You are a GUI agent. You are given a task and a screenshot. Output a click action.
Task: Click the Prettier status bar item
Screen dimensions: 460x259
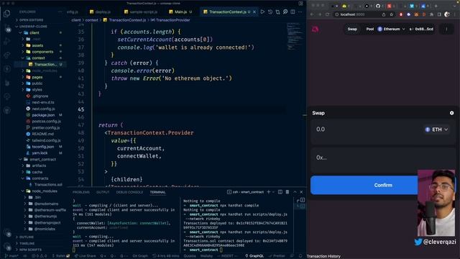(277, 256)
